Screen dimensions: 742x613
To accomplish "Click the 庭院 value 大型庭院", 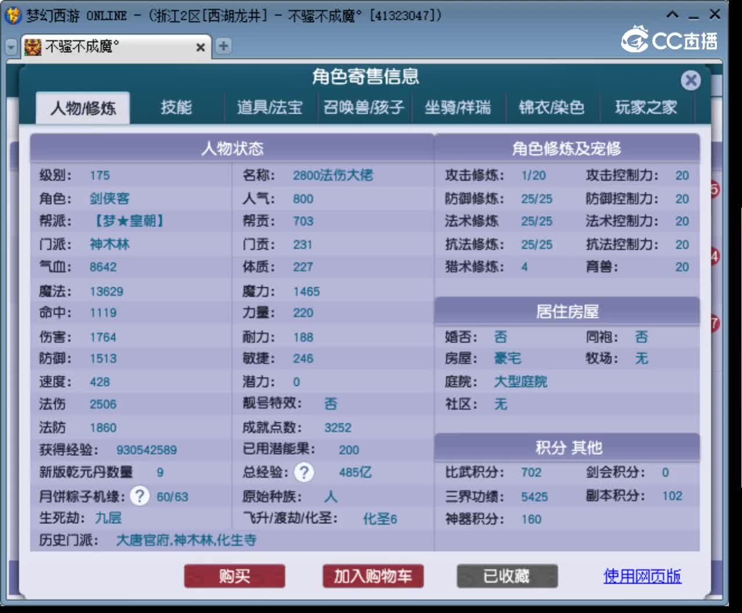I will coord(521,381).
